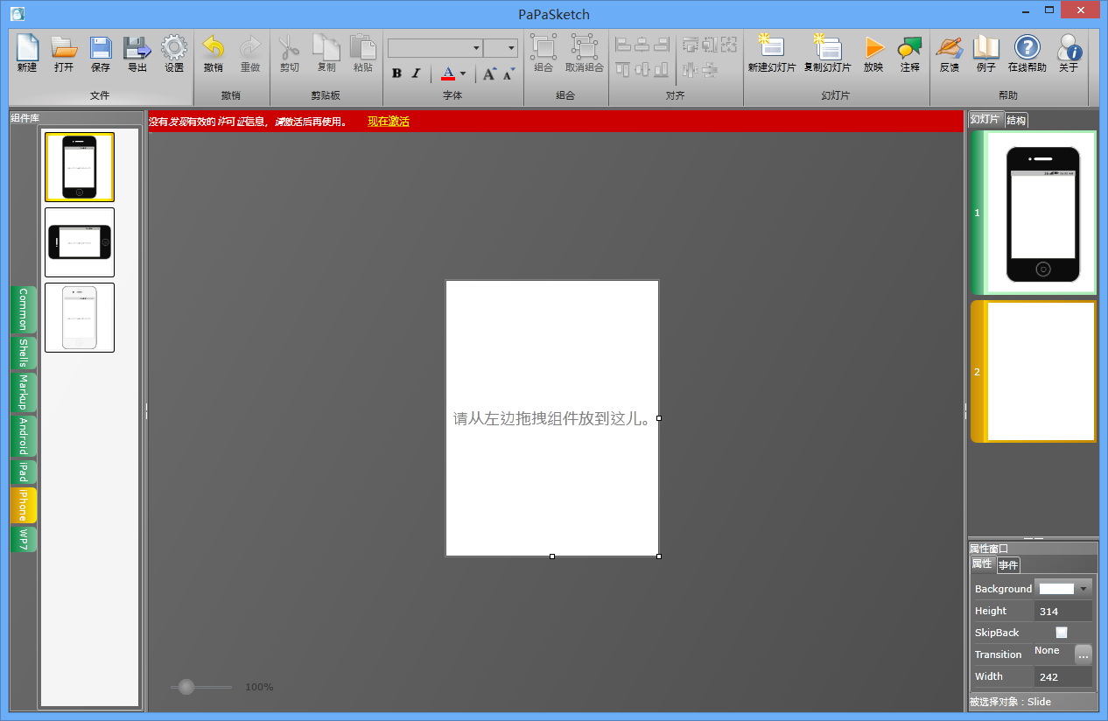Open a file with the 打开 icon

coord(64,53)
